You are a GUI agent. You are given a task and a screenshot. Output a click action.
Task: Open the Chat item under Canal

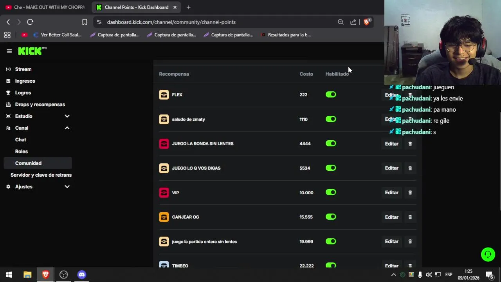[21, 139]
